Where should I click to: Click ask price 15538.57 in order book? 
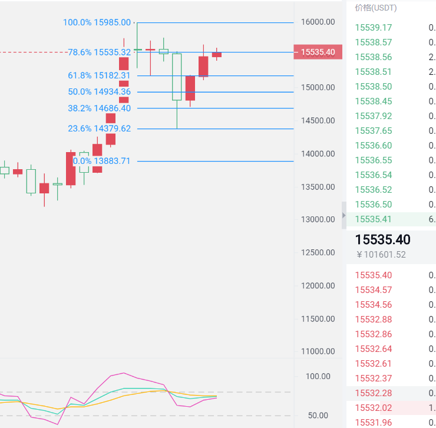[x=374, y=42]
